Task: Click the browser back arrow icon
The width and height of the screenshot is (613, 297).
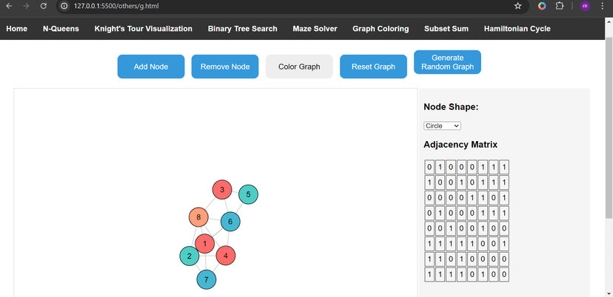Action: pyautogui.click(x=9, y=6)
